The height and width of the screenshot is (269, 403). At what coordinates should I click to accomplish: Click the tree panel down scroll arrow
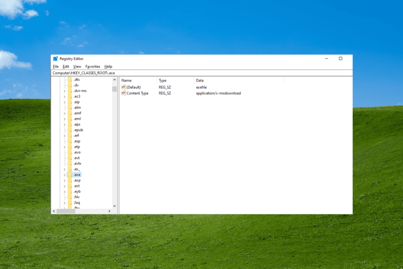click(114, 206)
